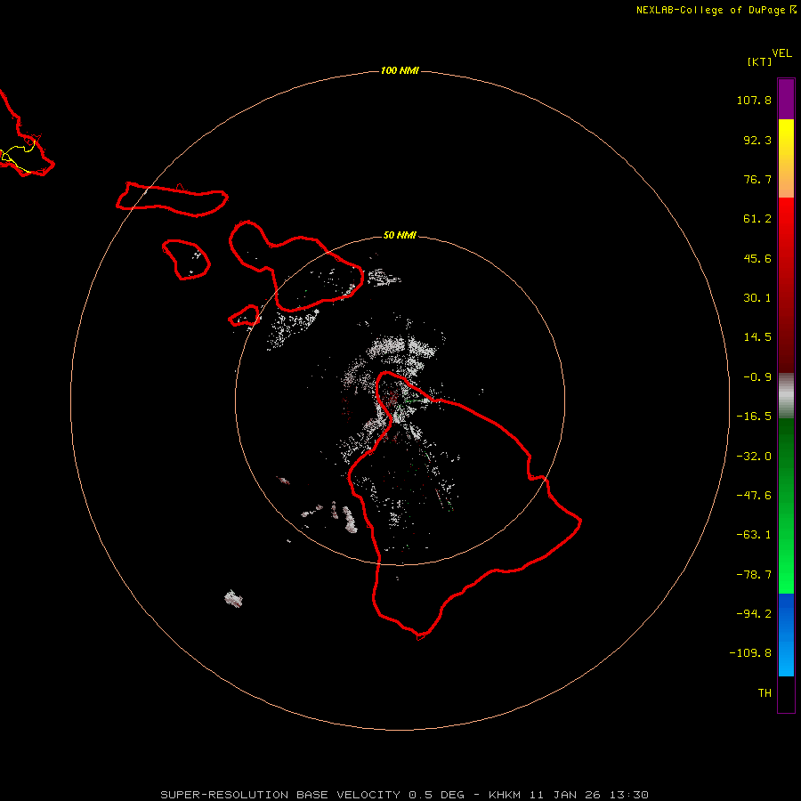The image size is (801, 801).
Task: Click the 14.5 velocity scale value
Action: (757, 337)
